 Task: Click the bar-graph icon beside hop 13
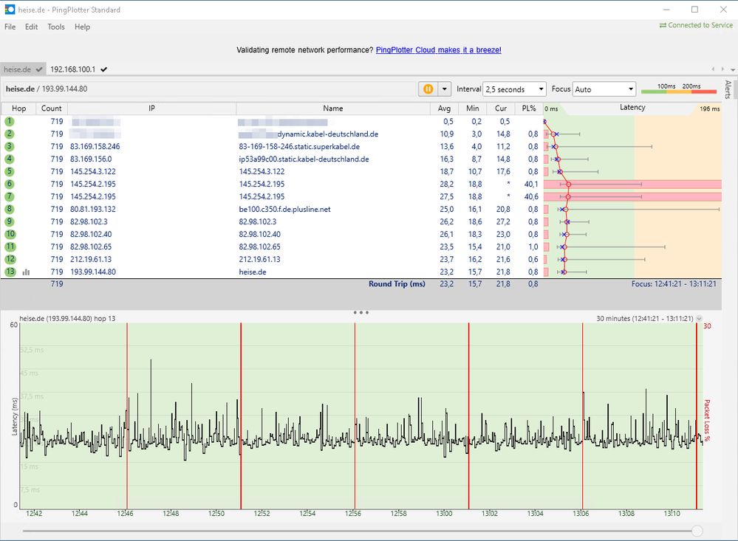pyautogui.click(x=26, y=272)
